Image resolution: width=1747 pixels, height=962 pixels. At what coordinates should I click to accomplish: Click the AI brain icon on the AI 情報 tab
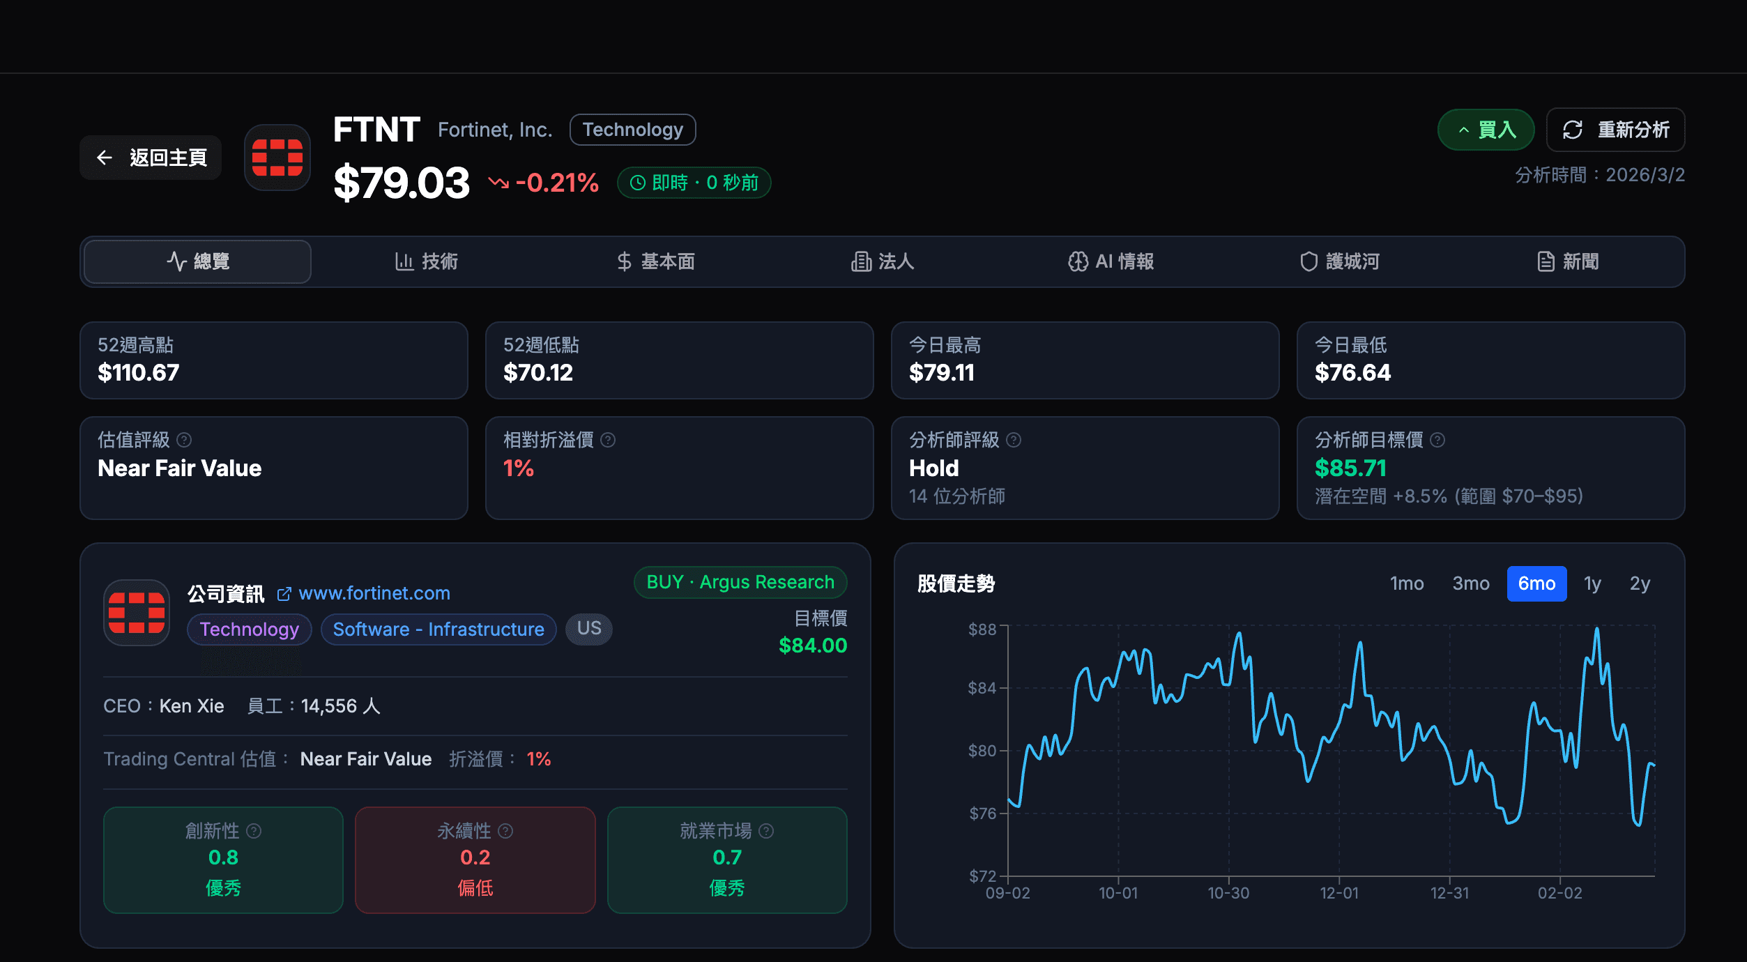(1078, 261)
